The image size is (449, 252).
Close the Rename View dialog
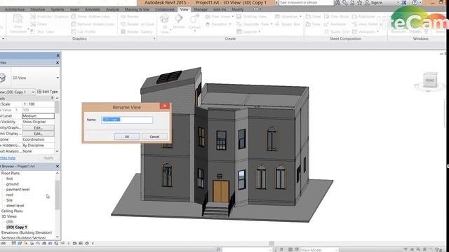[165, 106]
